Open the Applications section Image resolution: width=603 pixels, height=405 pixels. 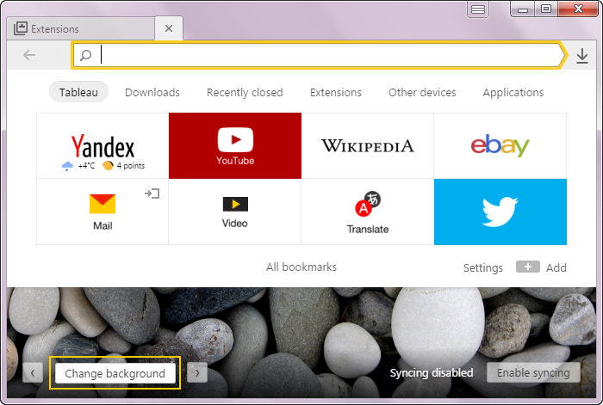pos(513,93)
